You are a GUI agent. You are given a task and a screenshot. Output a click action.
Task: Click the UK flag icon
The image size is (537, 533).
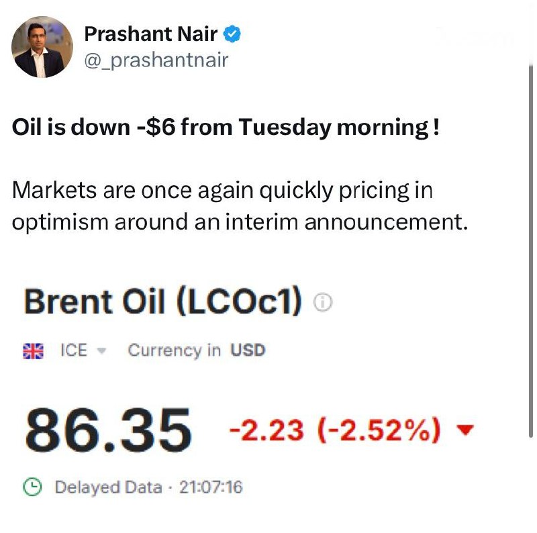pyautogui.click(x=33, y=351)
